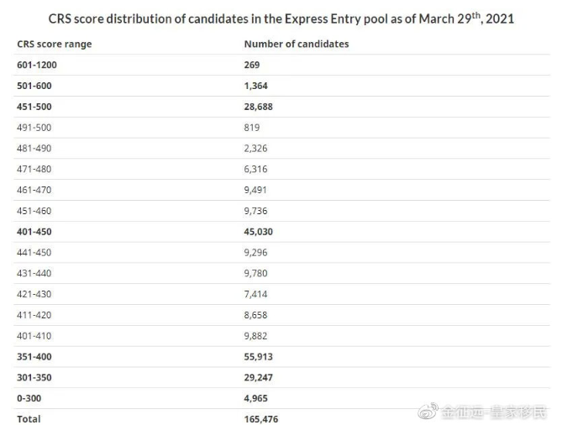This screenshot has height=425, width=578.
Task: Select the 421-430 score range cell
Action: pos(34,294)
